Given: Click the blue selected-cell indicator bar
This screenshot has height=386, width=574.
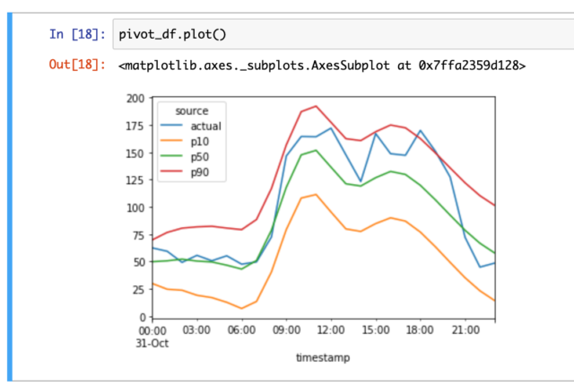Looking at the screenshot, I should (10, 197).
